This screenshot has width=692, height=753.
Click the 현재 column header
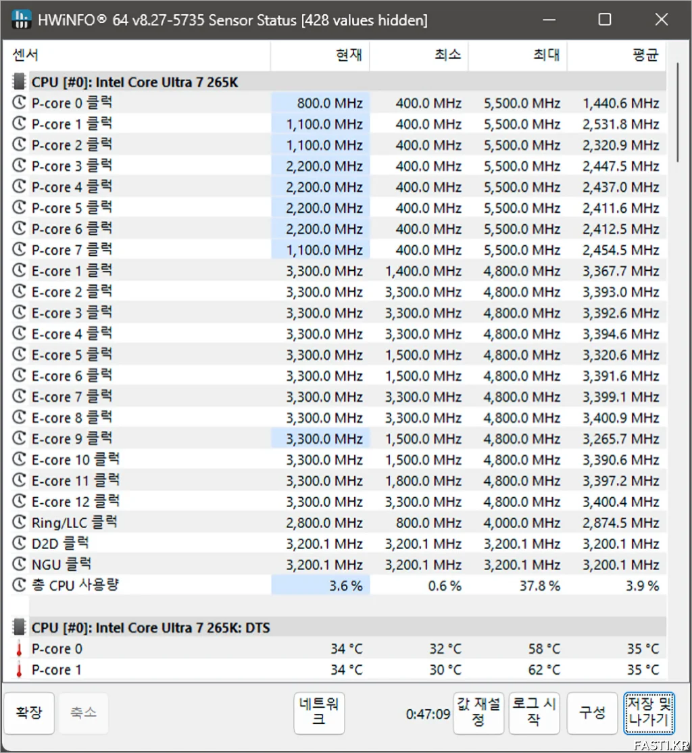point(320,55)
